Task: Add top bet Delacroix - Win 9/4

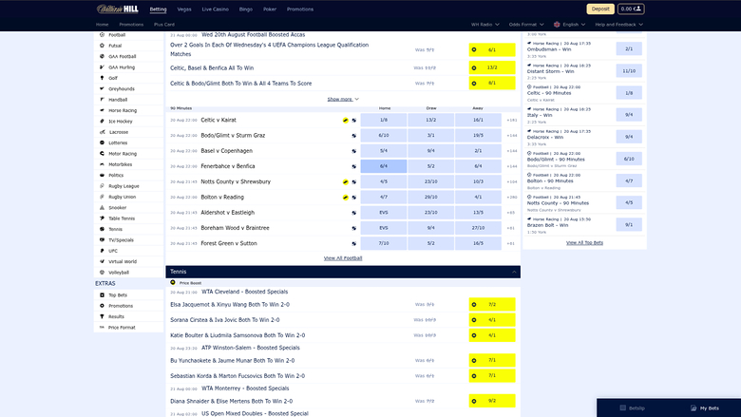Action: click(629, 137)
